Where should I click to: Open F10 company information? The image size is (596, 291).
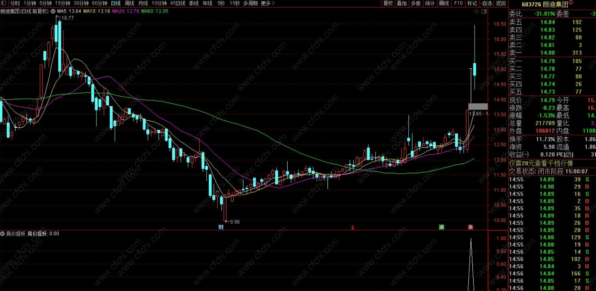458,3
